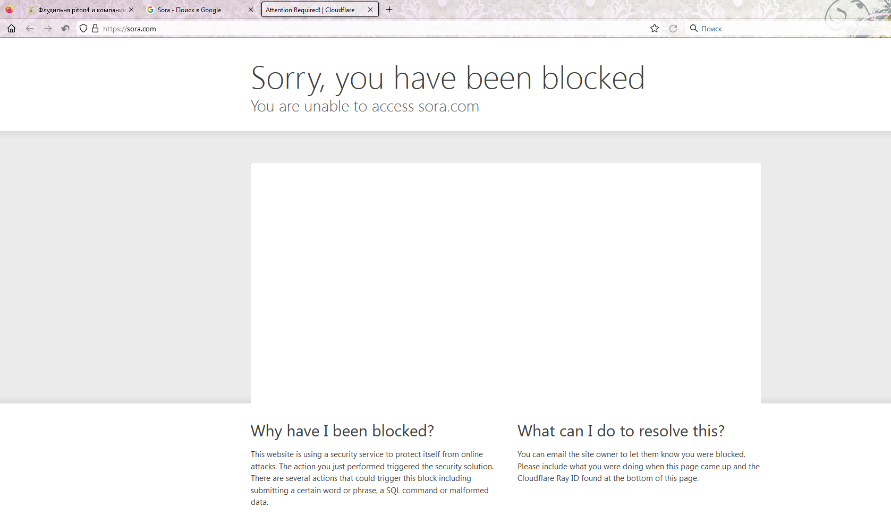This screenshot has height=516, width=891.
Task: Close the piton4 forum tab
Action: (131, 10)
